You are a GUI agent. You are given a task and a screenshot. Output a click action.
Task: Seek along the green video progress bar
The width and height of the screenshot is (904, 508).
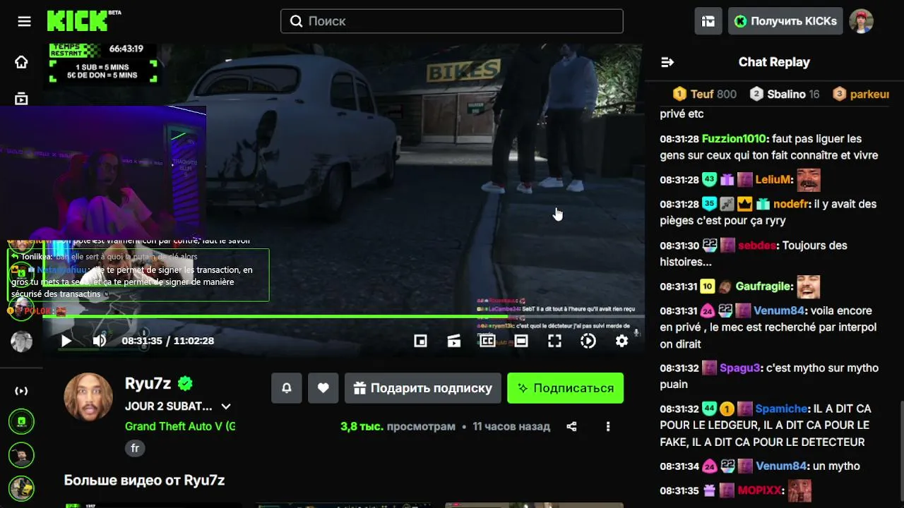[343, 316]
